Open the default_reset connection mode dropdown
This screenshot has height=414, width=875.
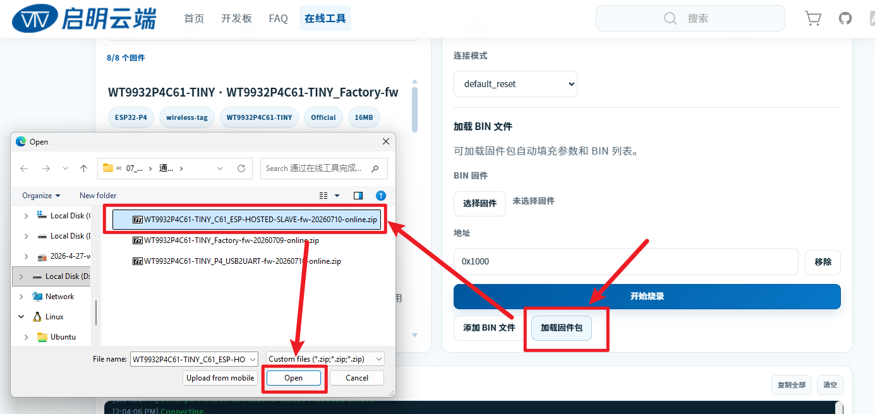[x=516, y=84]
